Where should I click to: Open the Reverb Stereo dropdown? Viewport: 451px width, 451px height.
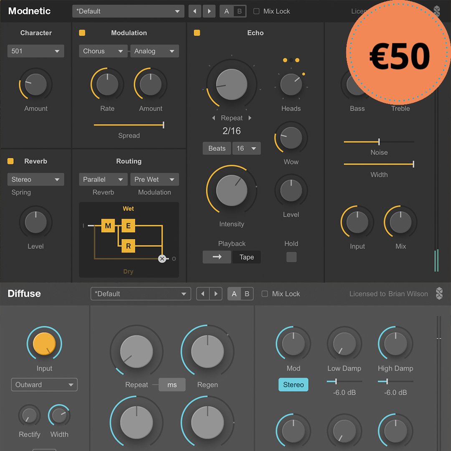tap(35, 179)
